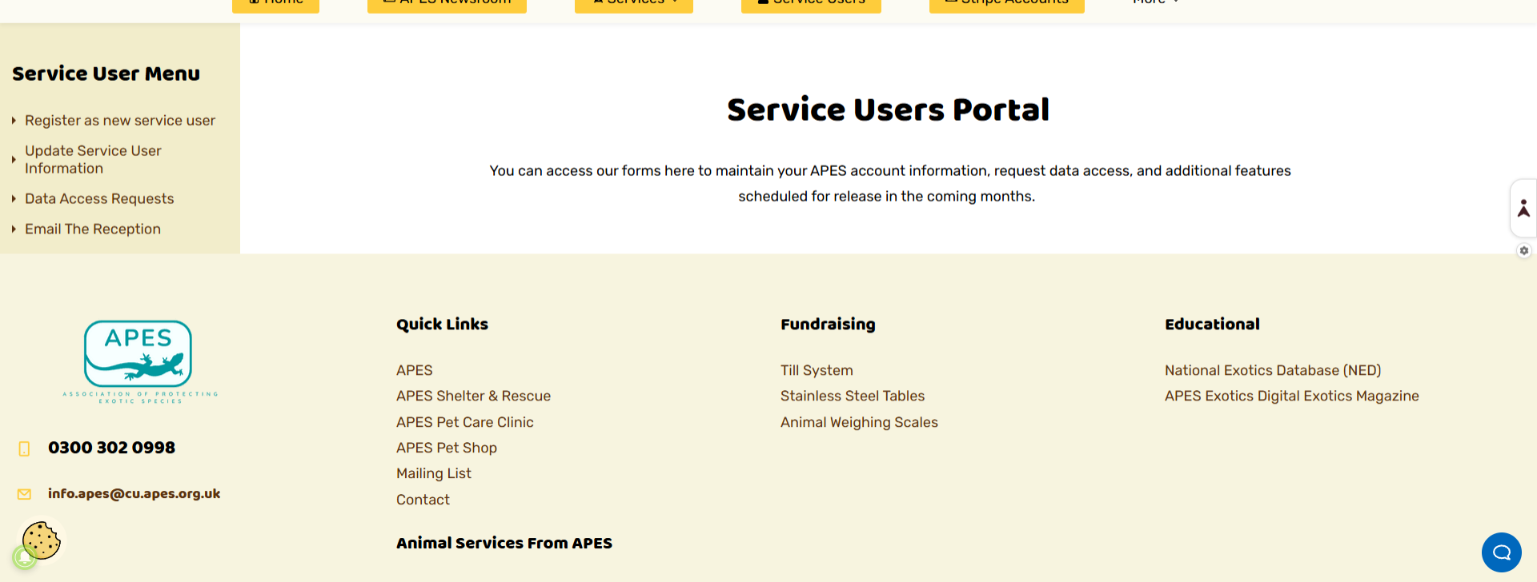
Task: Go to Data Access Requests
Action: (99, 199)
